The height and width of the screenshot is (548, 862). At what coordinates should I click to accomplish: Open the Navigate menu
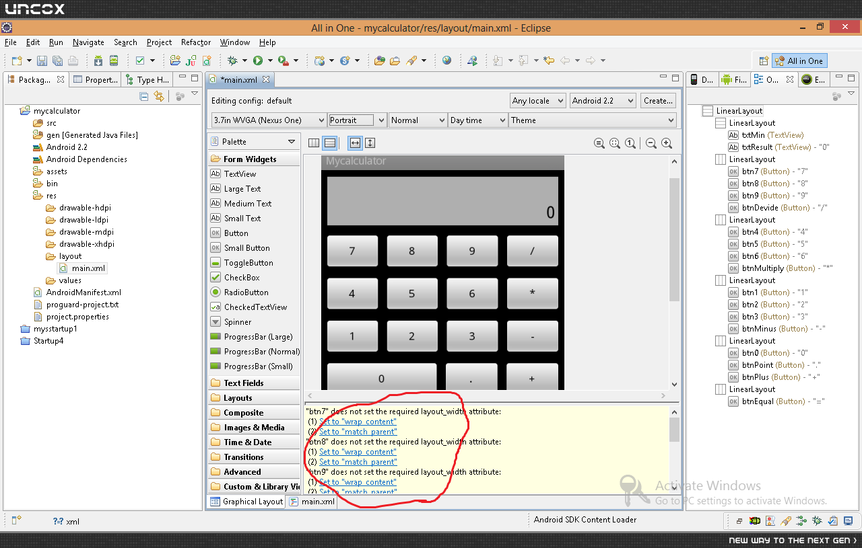pyautogui.click(x=88, y=42)
